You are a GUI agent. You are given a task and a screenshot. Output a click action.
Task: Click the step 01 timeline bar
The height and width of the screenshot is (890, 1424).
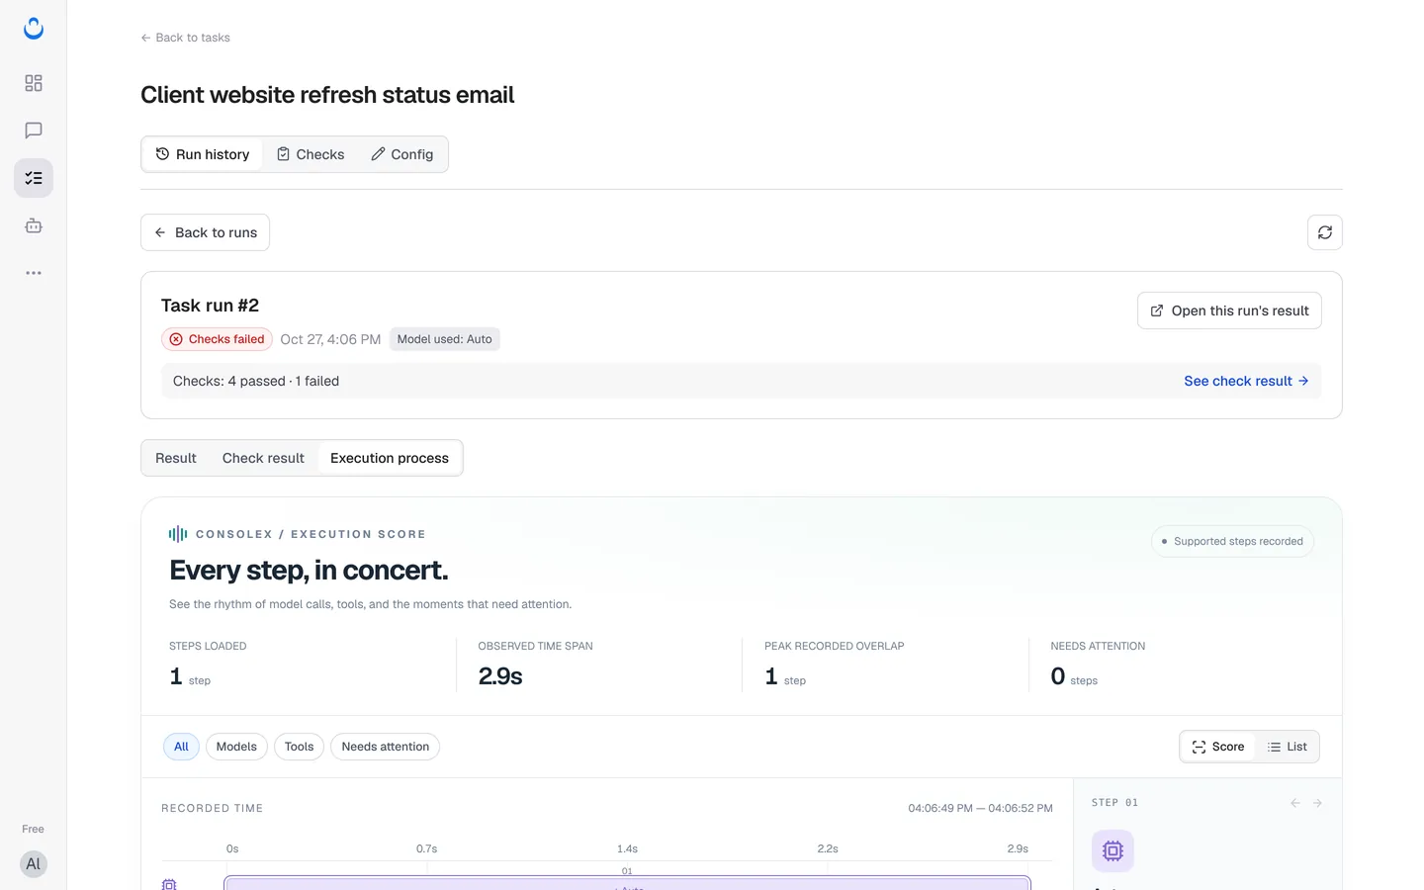click(x=627, y=883)
